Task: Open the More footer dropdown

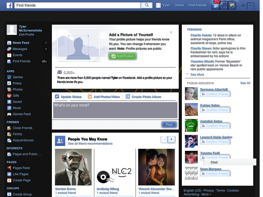Action: pyautogui.click(x=206, y=194)
